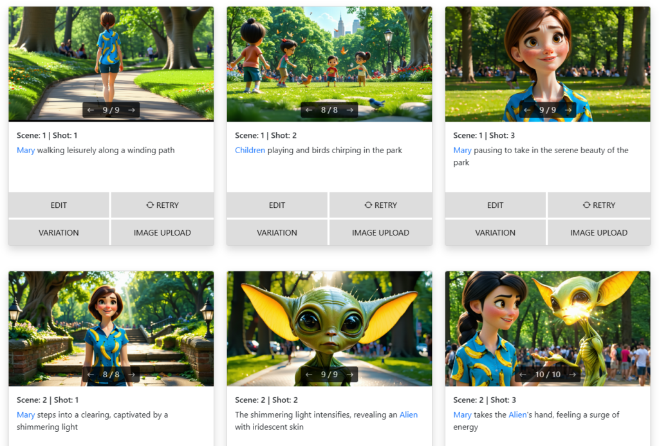
Task: Click the previous-image arrow on Scene 2 Shot 1
Action: (91, 374)
